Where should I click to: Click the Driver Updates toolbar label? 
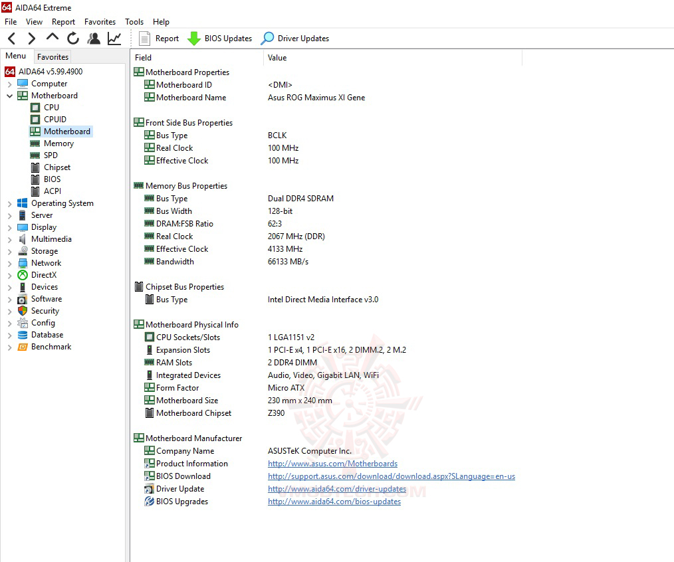[x=303, y=39]
